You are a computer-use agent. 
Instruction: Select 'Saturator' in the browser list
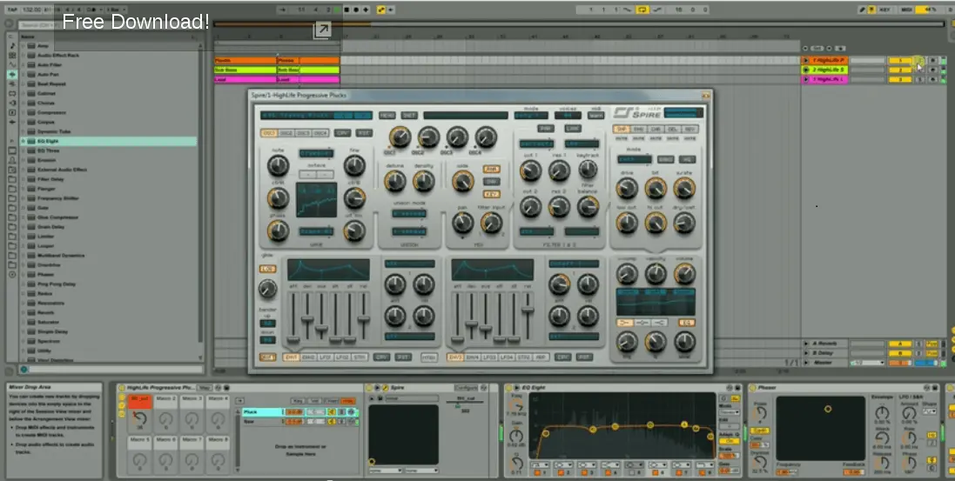48,322
